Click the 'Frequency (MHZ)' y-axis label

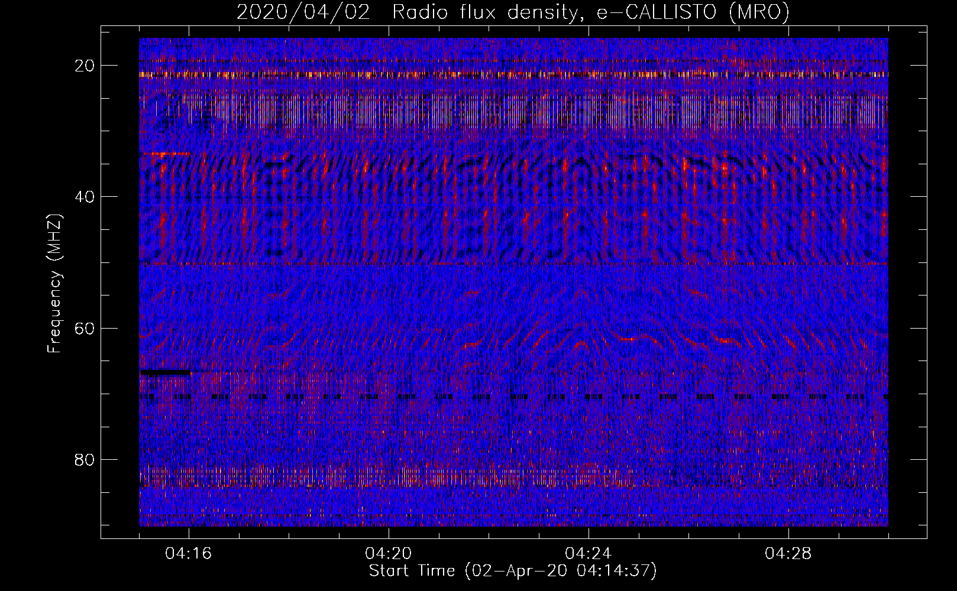pyautogui.click(x=55, y=284)
